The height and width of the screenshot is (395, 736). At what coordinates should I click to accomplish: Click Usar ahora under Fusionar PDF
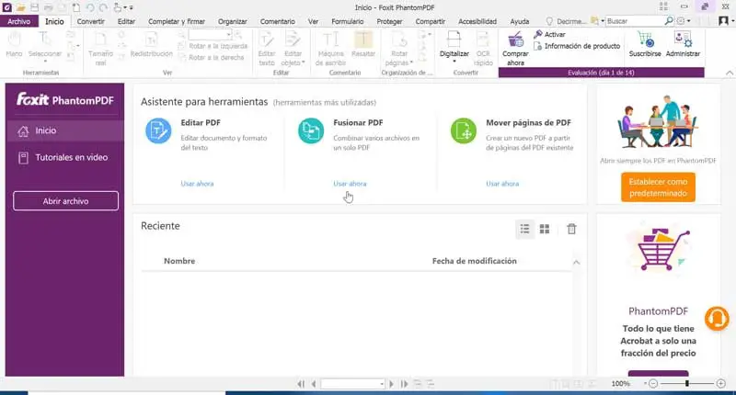(x=350, y=184)
